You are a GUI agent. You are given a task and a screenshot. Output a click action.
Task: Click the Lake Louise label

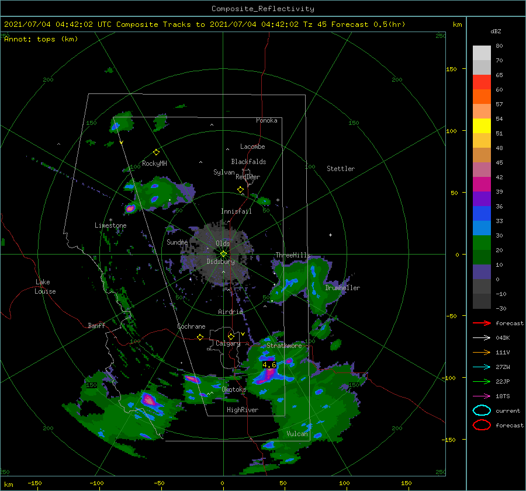45,287
